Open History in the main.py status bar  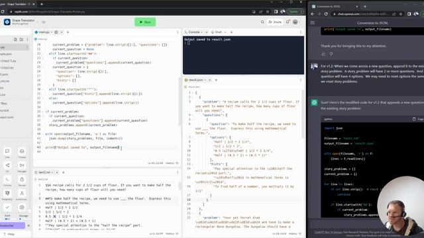pos(172,163)
